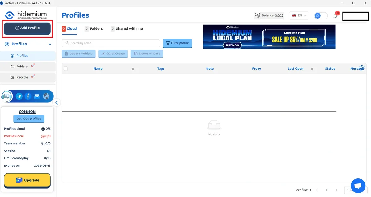Click the Session 1/1 value
The height and width of the screenshot is (197, 371).
(49, 151)
